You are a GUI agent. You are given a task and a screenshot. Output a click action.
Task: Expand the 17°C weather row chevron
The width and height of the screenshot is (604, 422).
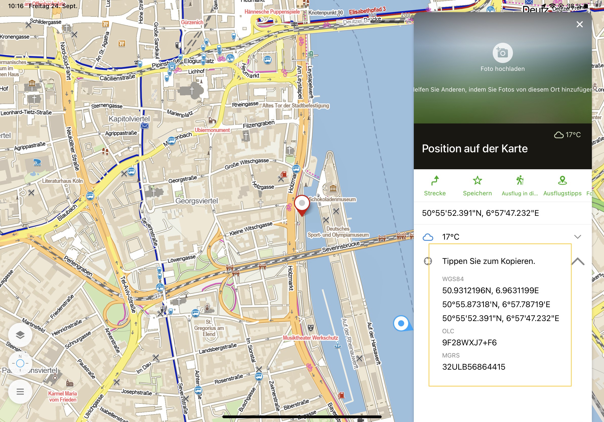click(x=577, y=237)
